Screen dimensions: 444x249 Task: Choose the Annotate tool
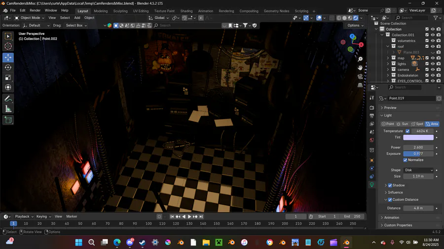(8, 98)
